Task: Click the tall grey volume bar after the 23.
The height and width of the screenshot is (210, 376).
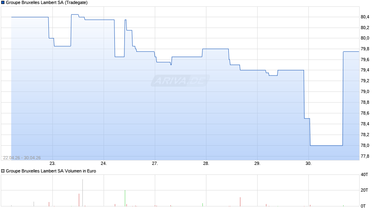Action: (x=82, y=193)
